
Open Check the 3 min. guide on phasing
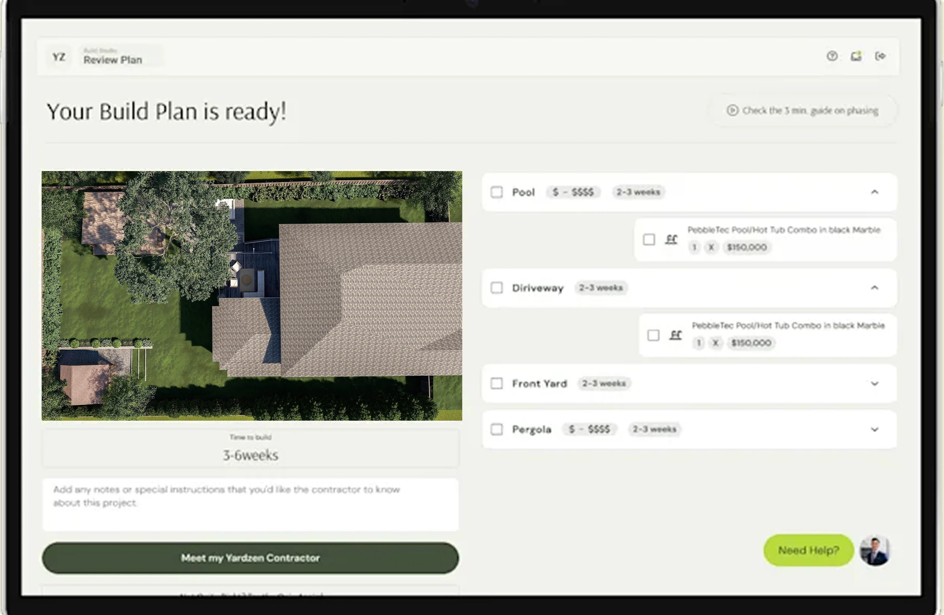point(803,110)
